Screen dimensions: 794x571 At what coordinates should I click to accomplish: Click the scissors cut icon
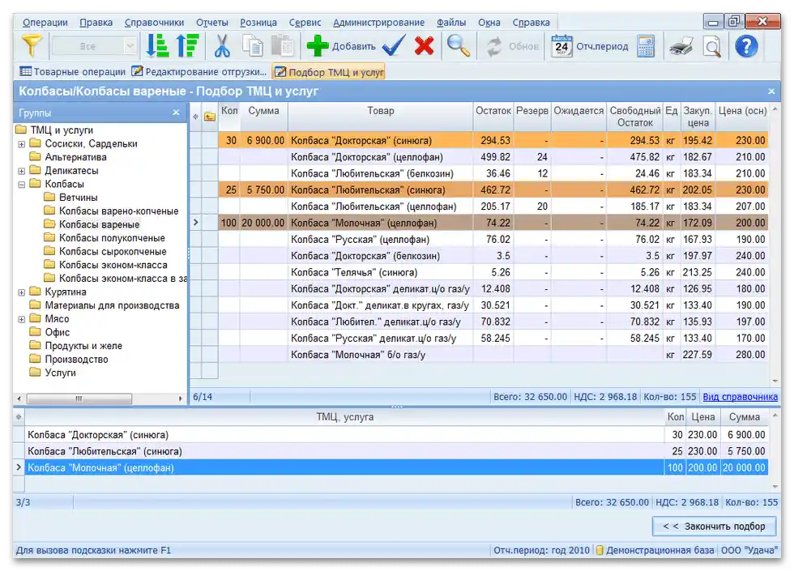222,46
